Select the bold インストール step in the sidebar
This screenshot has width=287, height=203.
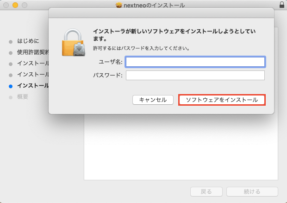tap(32, 86)
